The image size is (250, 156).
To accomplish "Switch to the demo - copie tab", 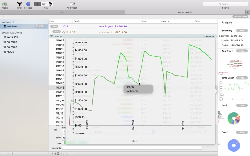I will (185, 12).
